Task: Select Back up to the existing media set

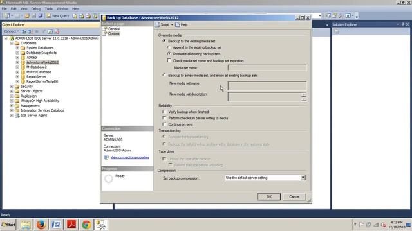Action: click(165, 41)
